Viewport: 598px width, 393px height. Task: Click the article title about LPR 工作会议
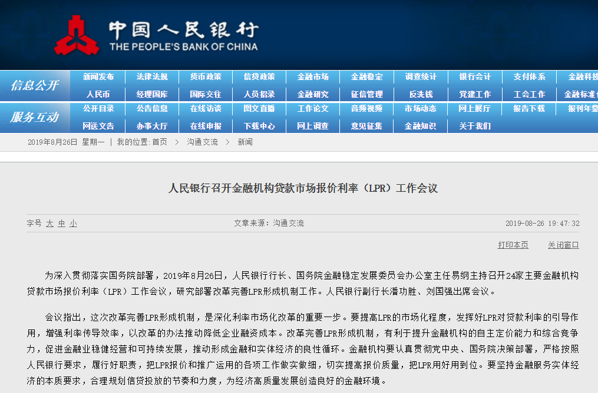tap(303, 188)
